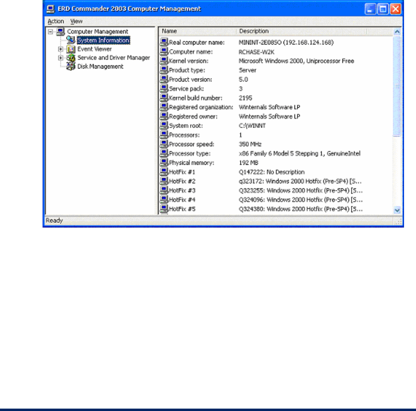Screen dimensions: 416x411
Task: Click the icon beside Processors
Action: [x=164, y=135]
